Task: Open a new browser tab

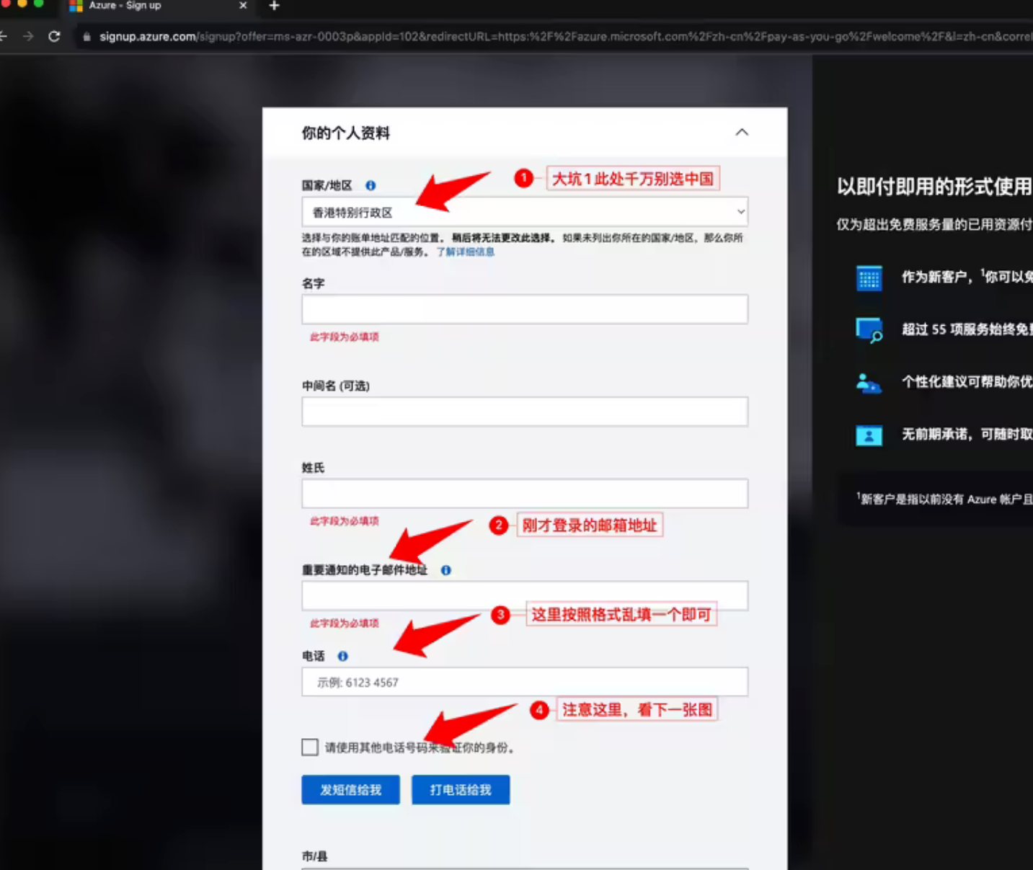Action: pyautogui.click(x=274, y=6)
